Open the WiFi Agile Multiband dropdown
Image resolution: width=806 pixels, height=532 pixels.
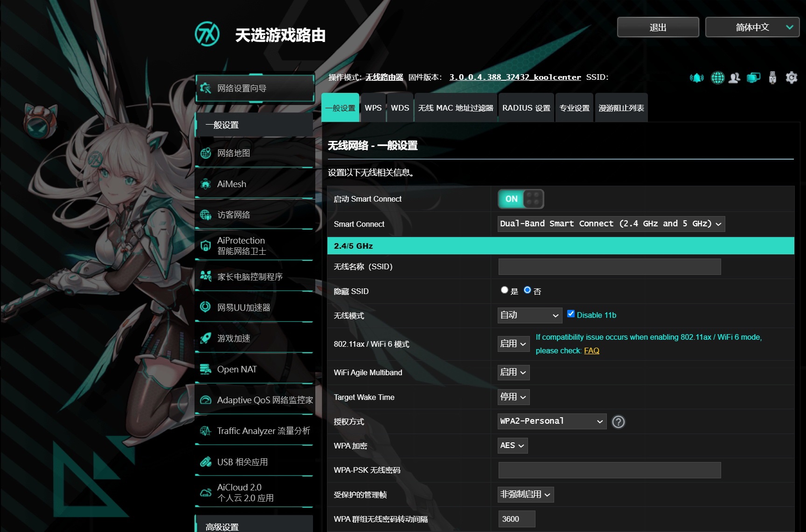tap(514, 372)
